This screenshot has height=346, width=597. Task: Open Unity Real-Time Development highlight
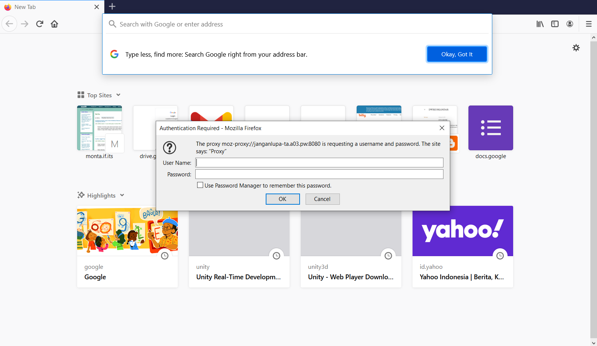point(239,249)
